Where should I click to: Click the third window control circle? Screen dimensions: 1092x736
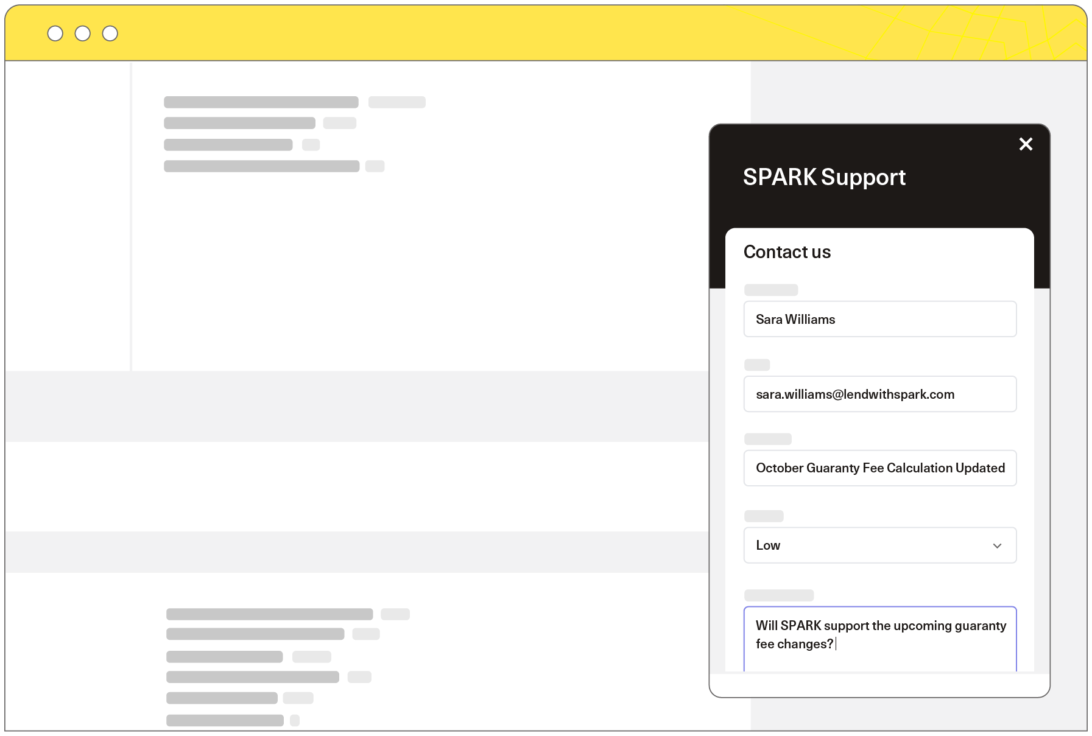pos(110,33)
